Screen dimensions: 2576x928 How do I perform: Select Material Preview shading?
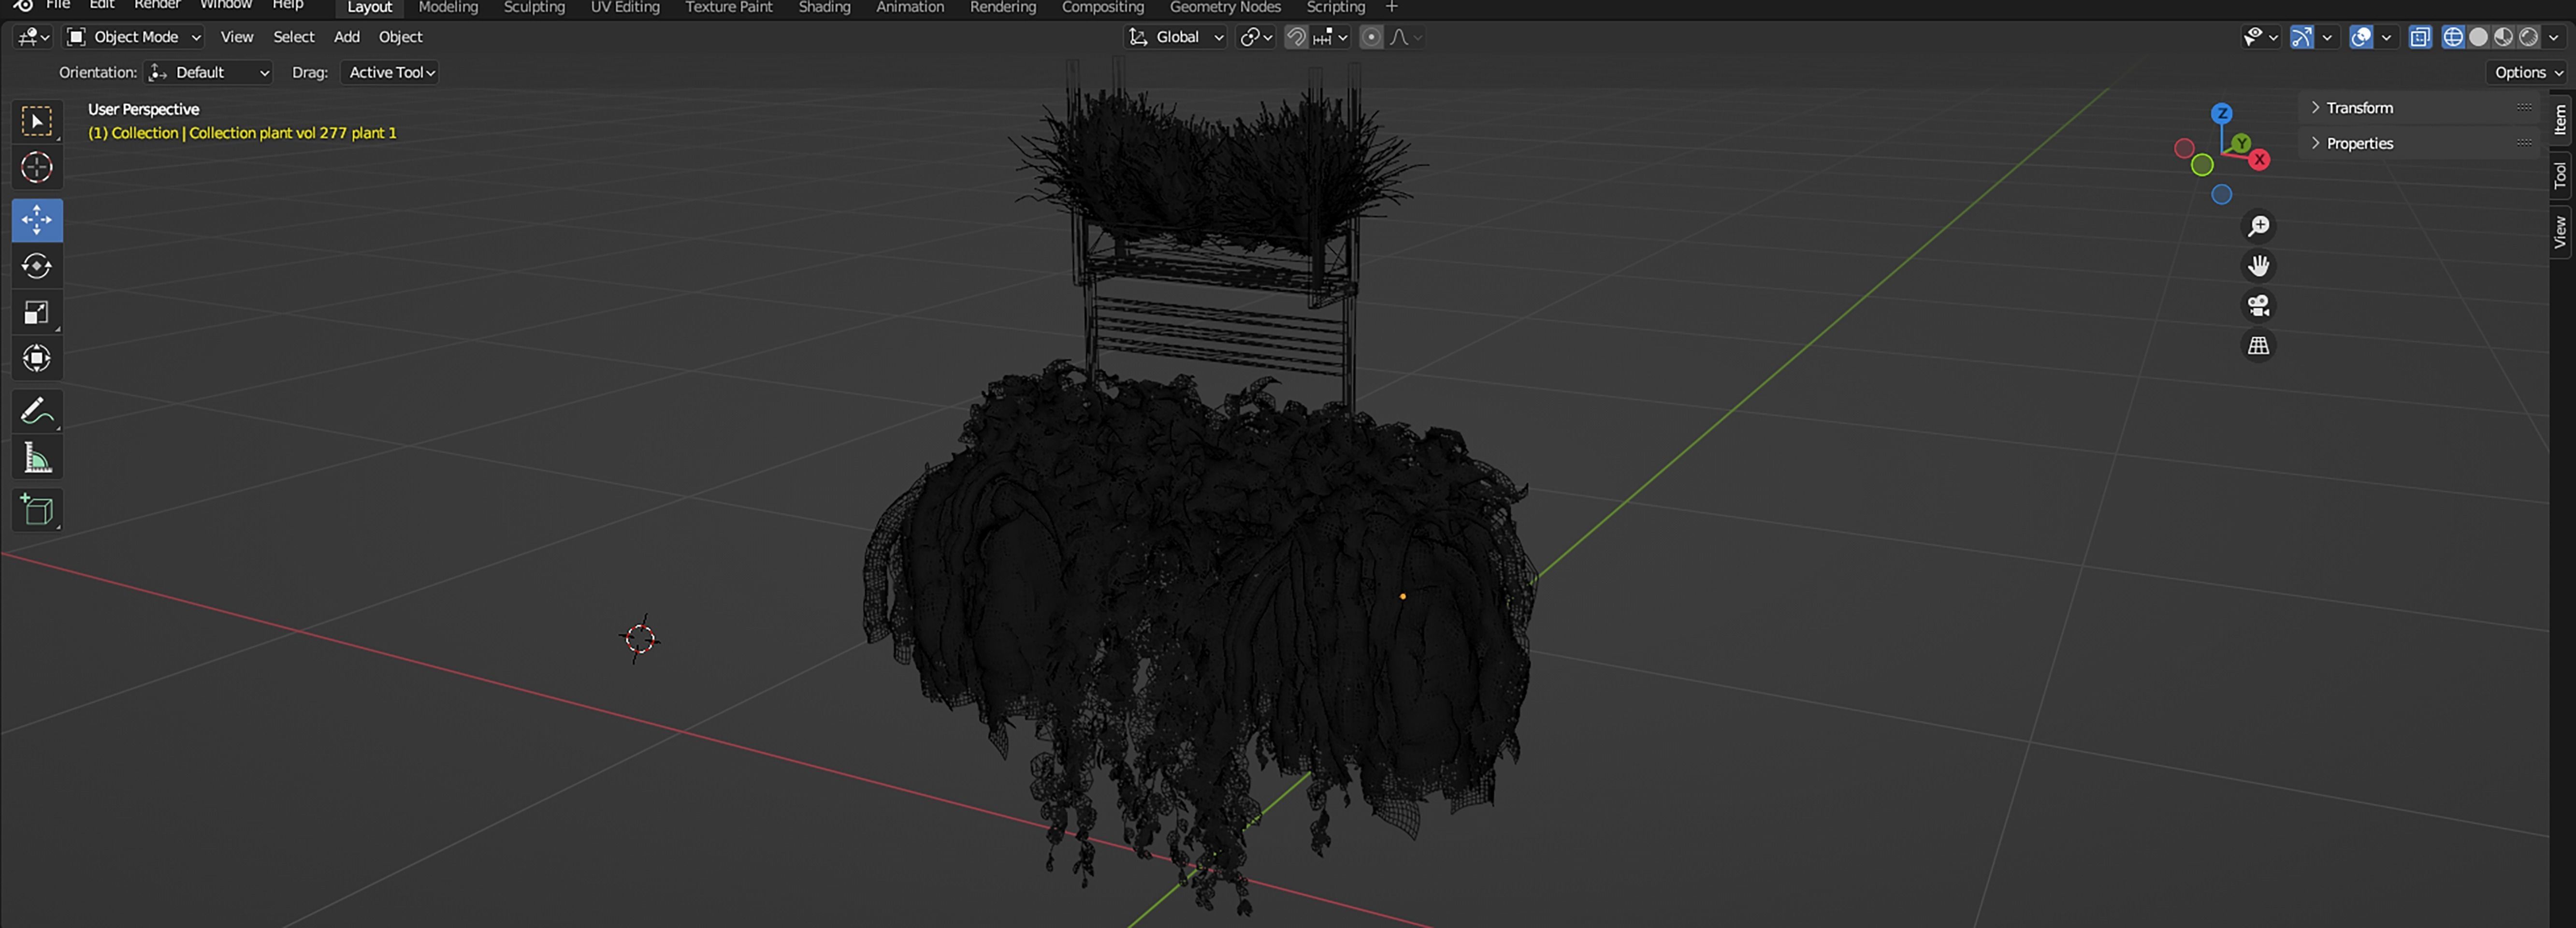2503,37
